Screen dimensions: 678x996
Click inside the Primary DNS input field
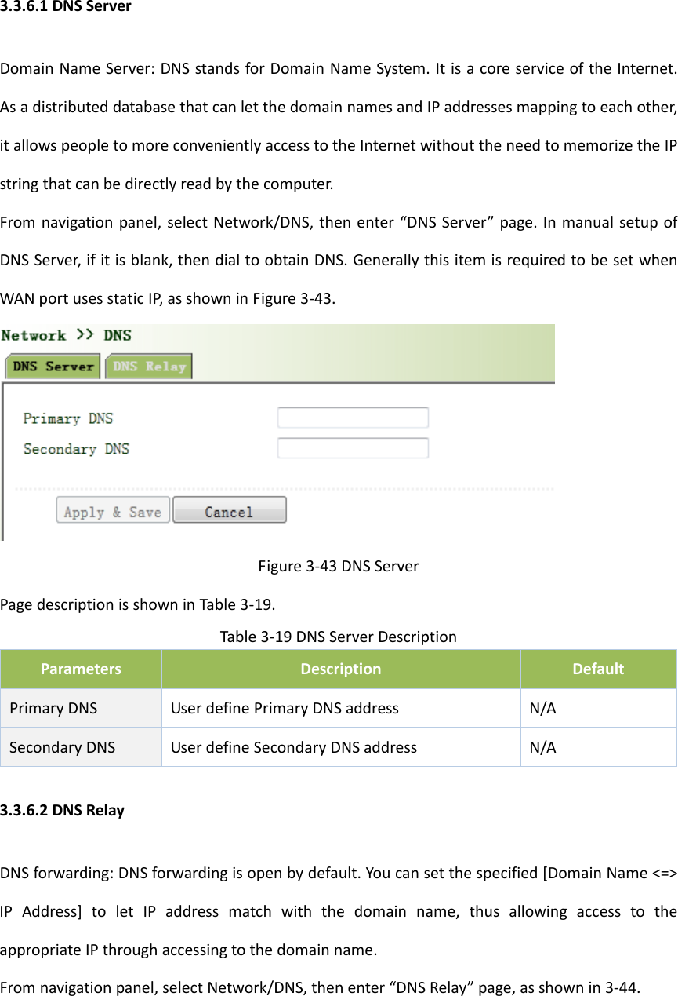pyautogui.click(x=352, y=417)
